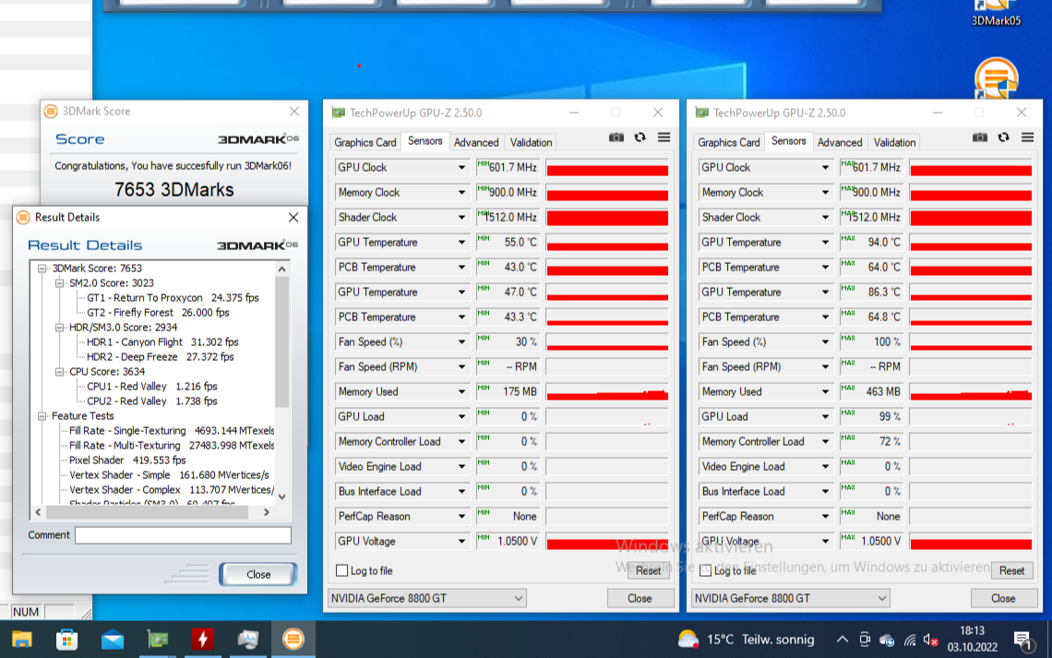Open File Explorer from taskbar
Image resolution: width=1052 pixels, height=658 pixels.
pos(21,640)
